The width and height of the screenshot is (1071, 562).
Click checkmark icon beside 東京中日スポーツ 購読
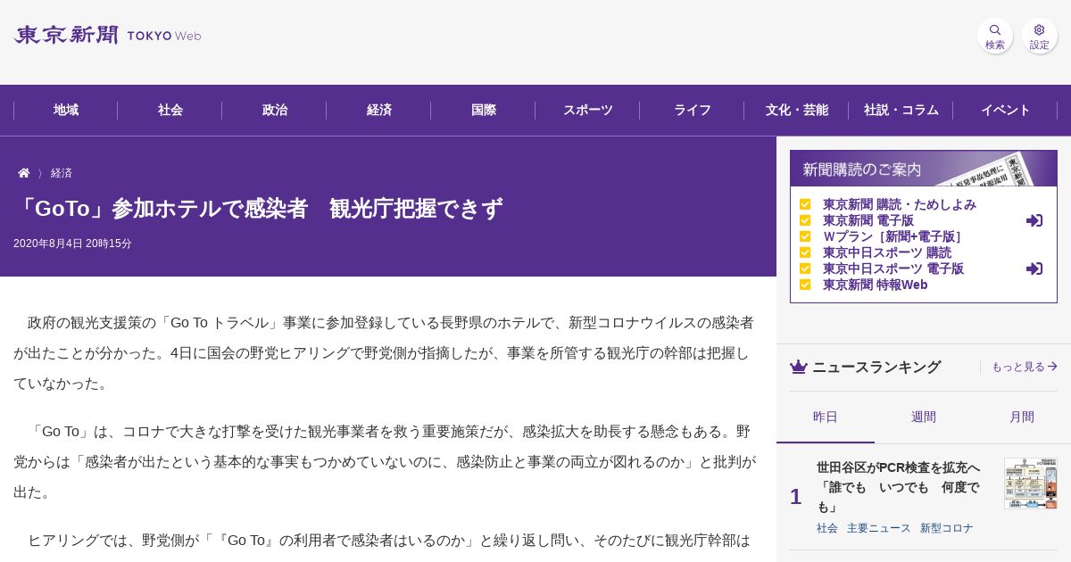805,252
